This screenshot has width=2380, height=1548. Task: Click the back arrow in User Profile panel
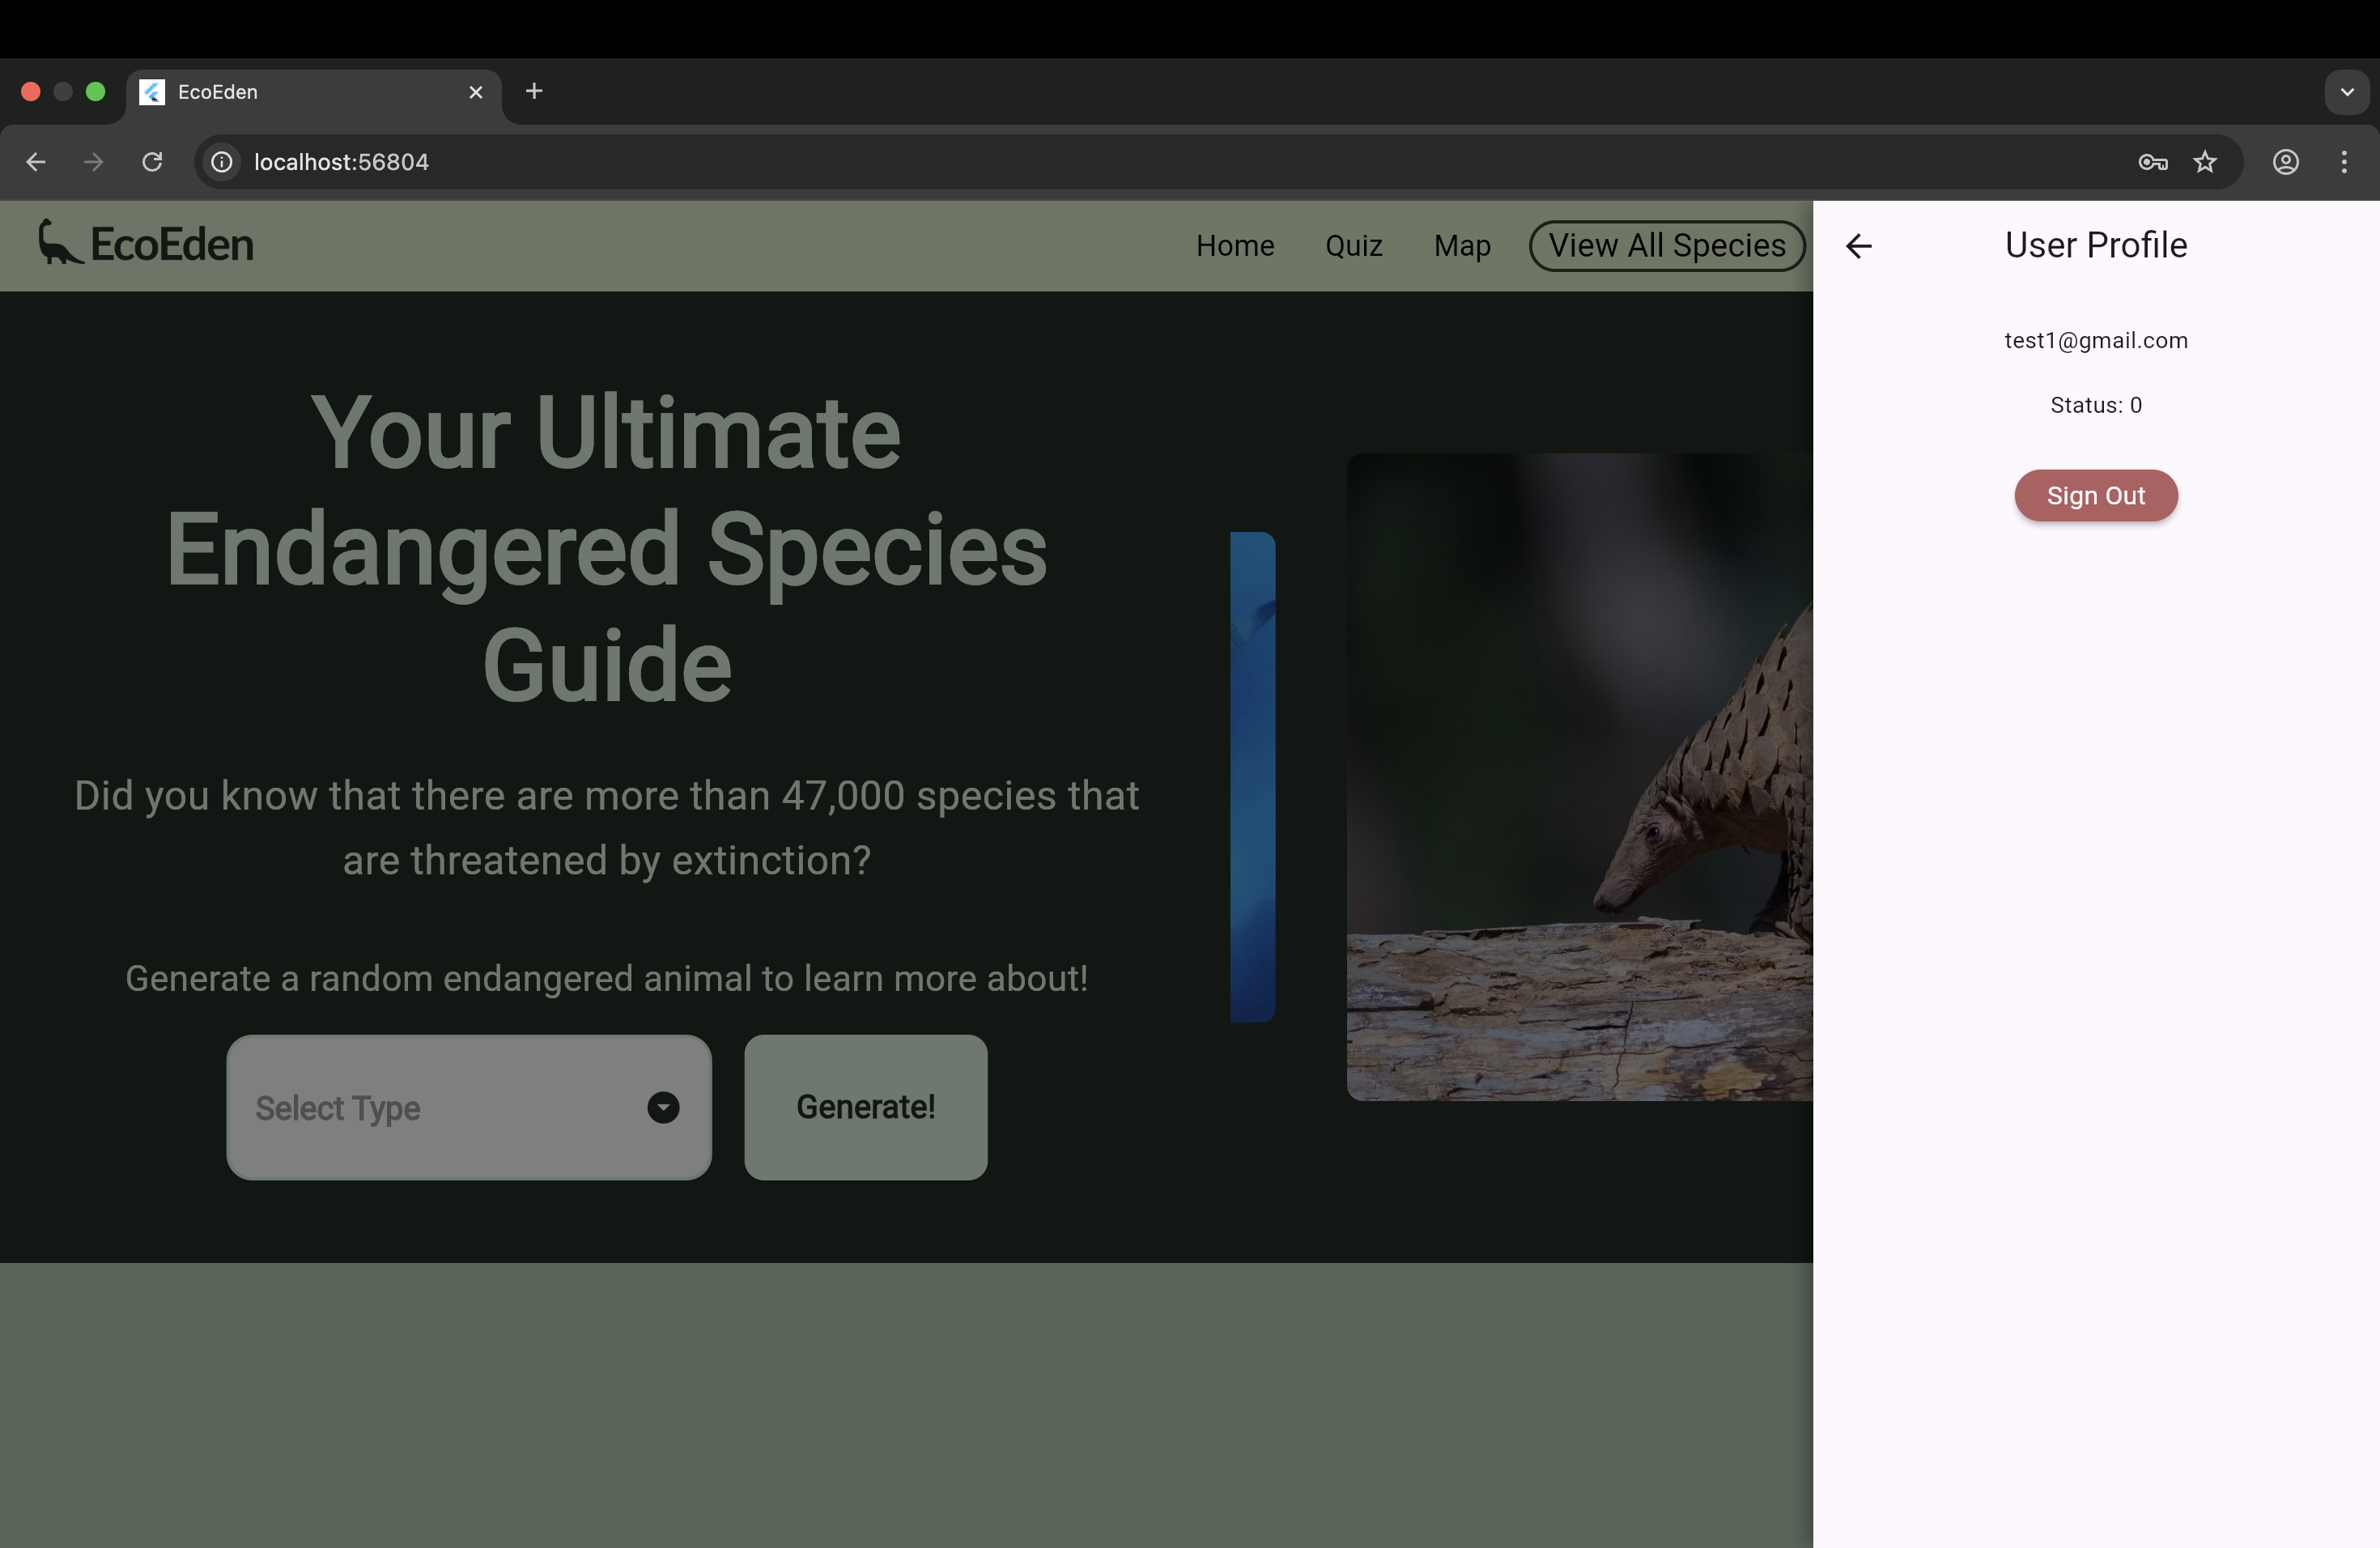click(x=1858, y=246)
